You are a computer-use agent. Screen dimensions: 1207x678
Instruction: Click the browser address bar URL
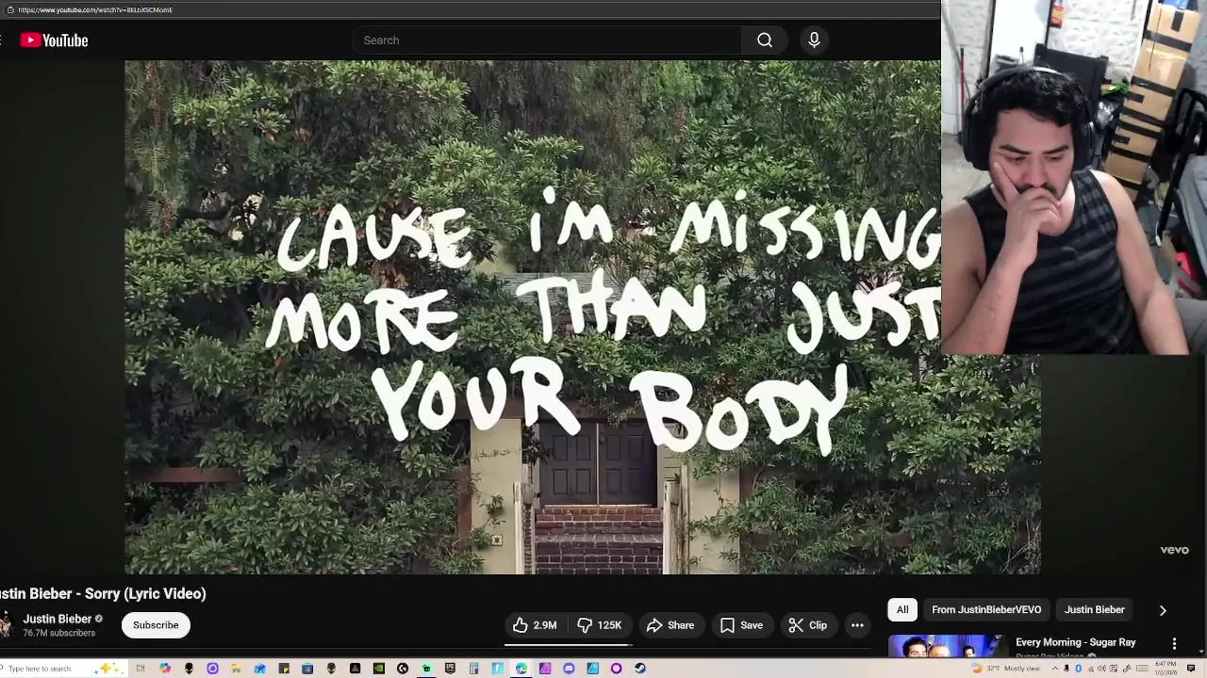[x=95, y=9]
